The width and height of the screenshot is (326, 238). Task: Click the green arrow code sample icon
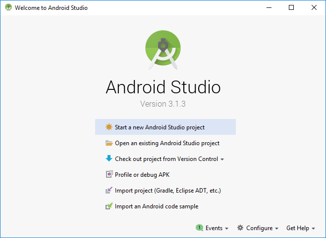[x=109, y=206]
